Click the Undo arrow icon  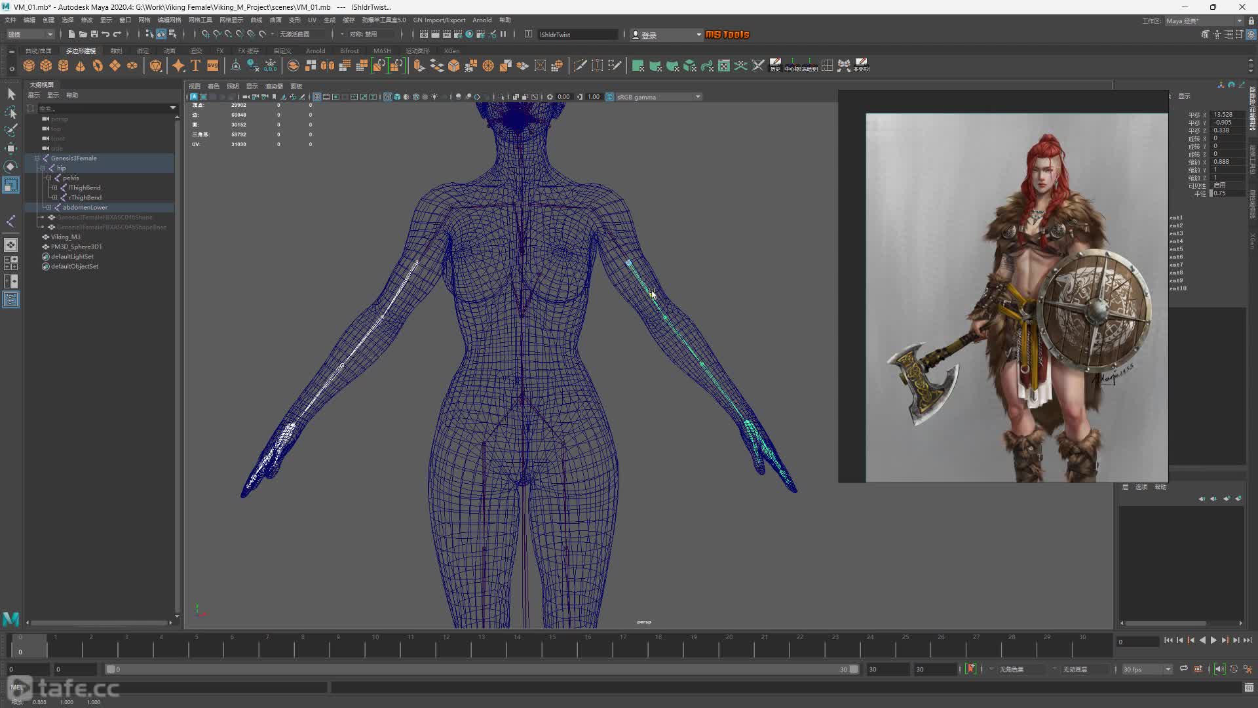(105, 34)
